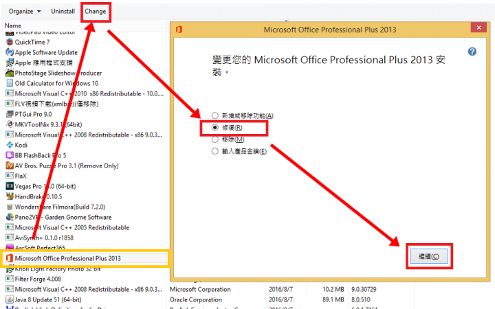Click the Uninstall toolbar command
Viewport: 495px width, 309px height.
(x=63, y=12)
